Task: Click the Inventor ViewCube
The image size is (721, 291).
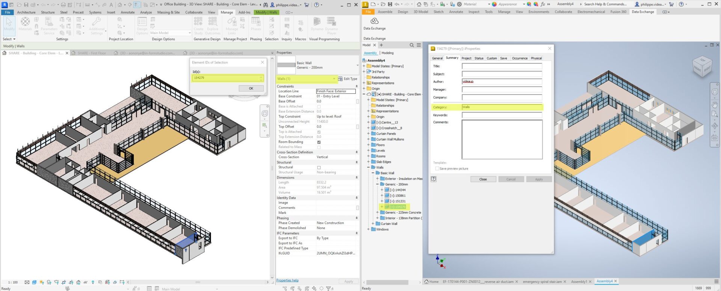Action: 702,67
